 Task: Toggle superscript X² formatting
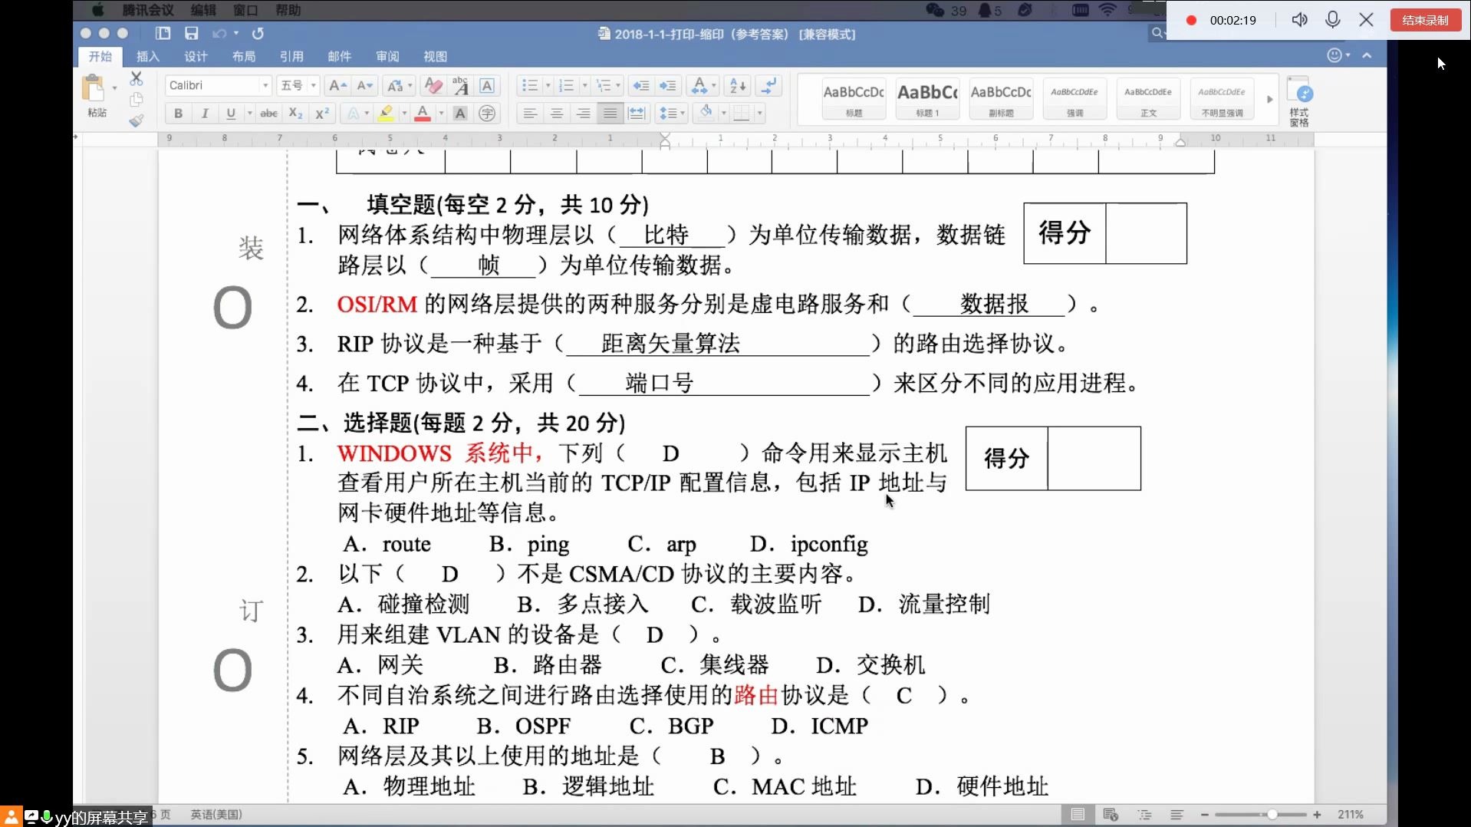322,114
